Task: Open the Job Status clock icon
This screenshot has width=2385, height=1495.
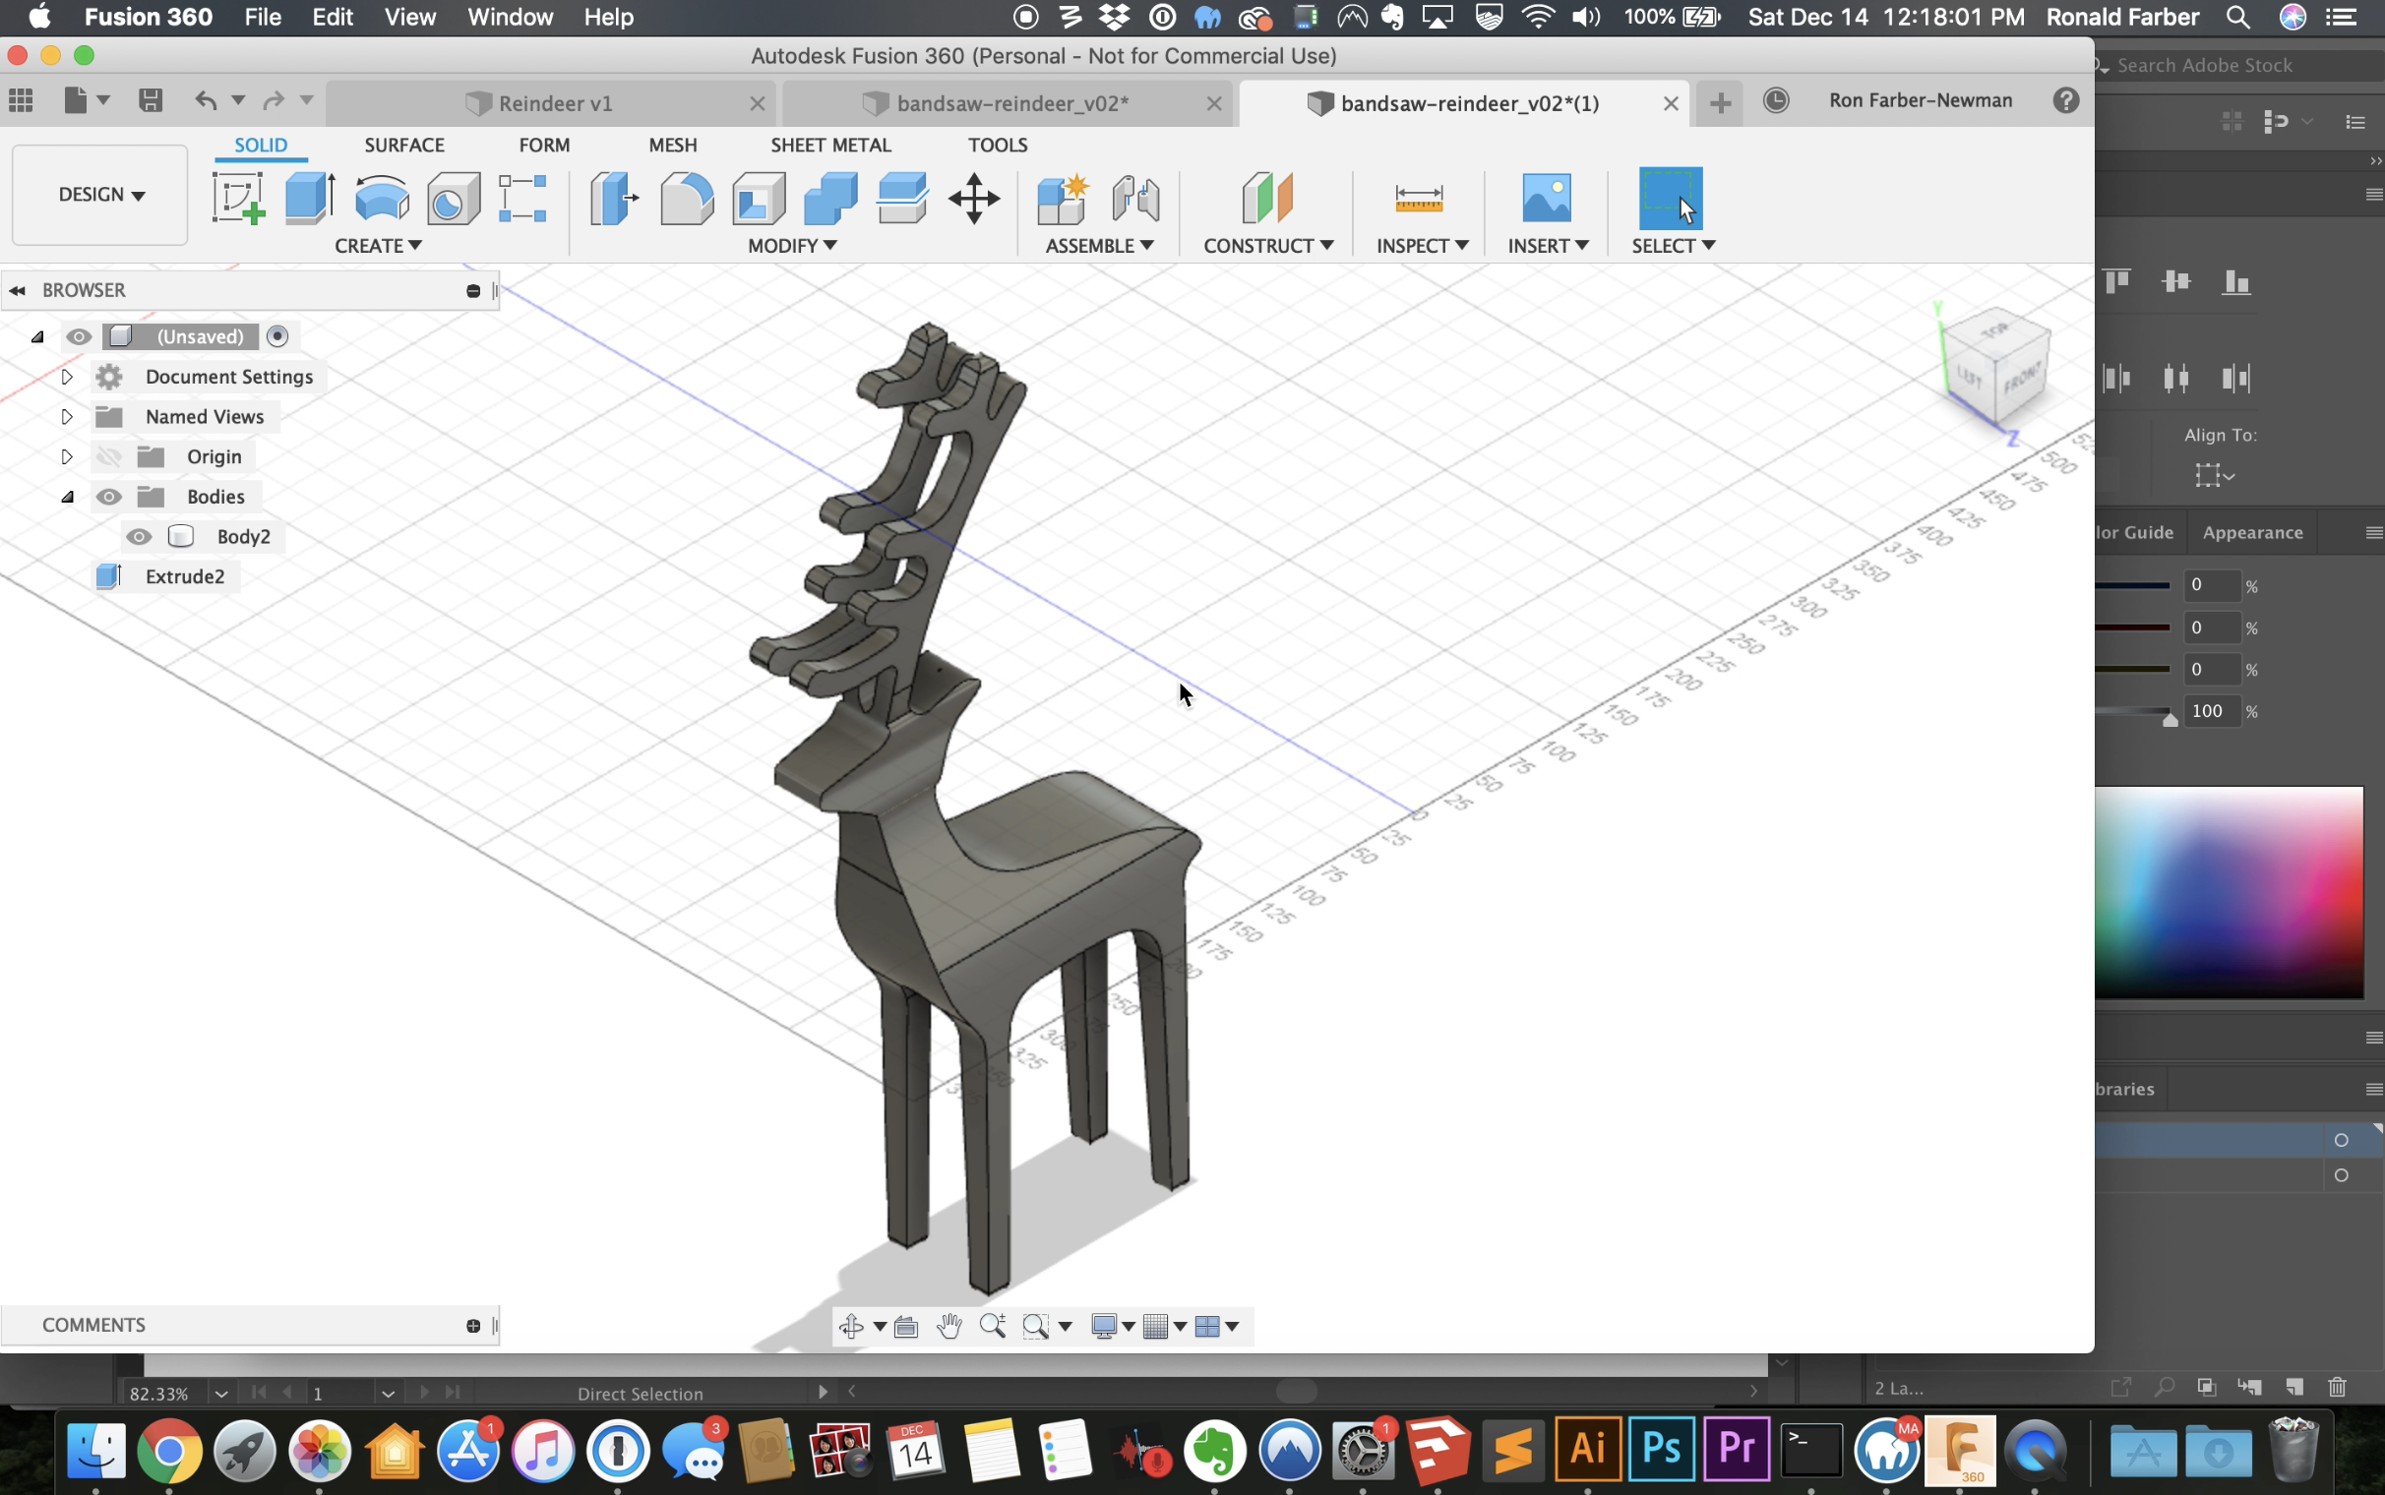Action: pyautogui.click(x=1776, y=100)
